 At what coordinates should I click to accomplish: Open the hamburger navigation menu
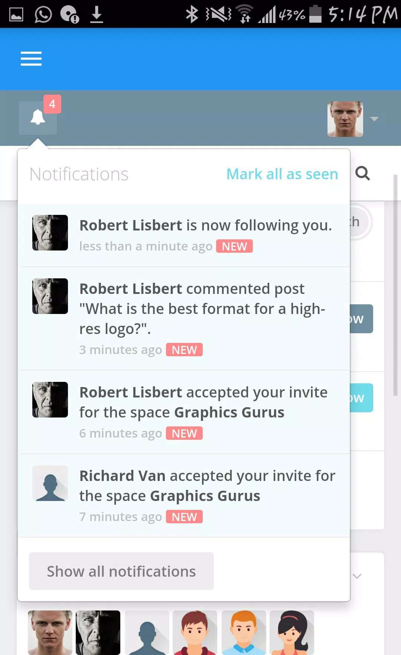point(31,59)
